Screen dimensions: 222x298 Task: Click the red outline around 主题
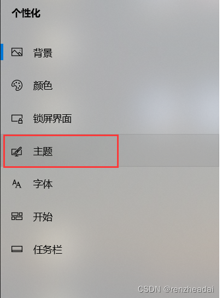click(61, 136)
